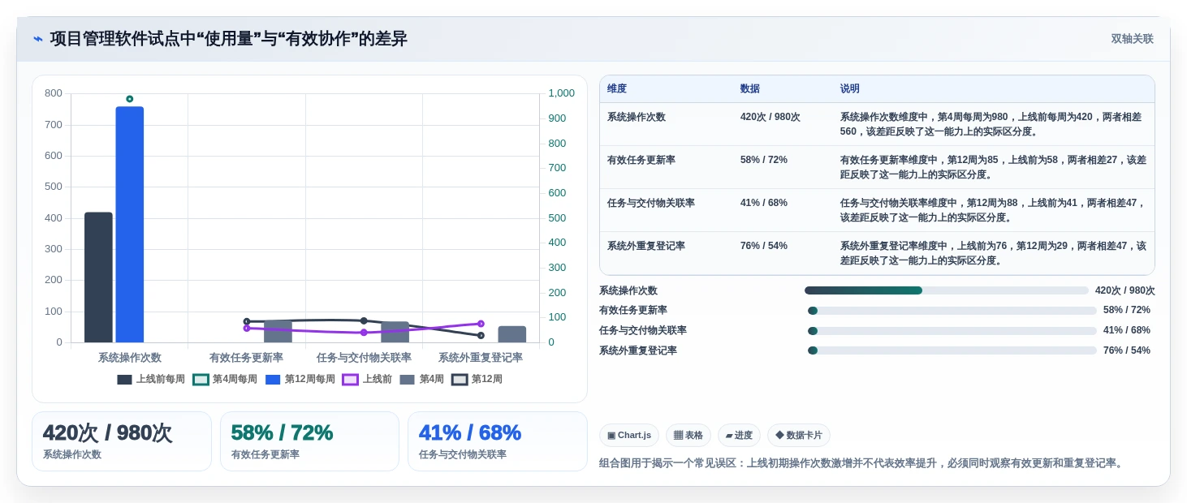1187x503 pixels.
Task: Click the 系统外重复登记率 progress bar
Action: 952,350
